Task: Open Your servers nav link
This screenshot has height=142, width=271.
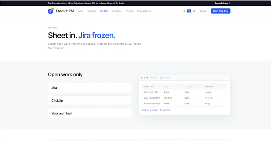Action: (x=144, y=11)
